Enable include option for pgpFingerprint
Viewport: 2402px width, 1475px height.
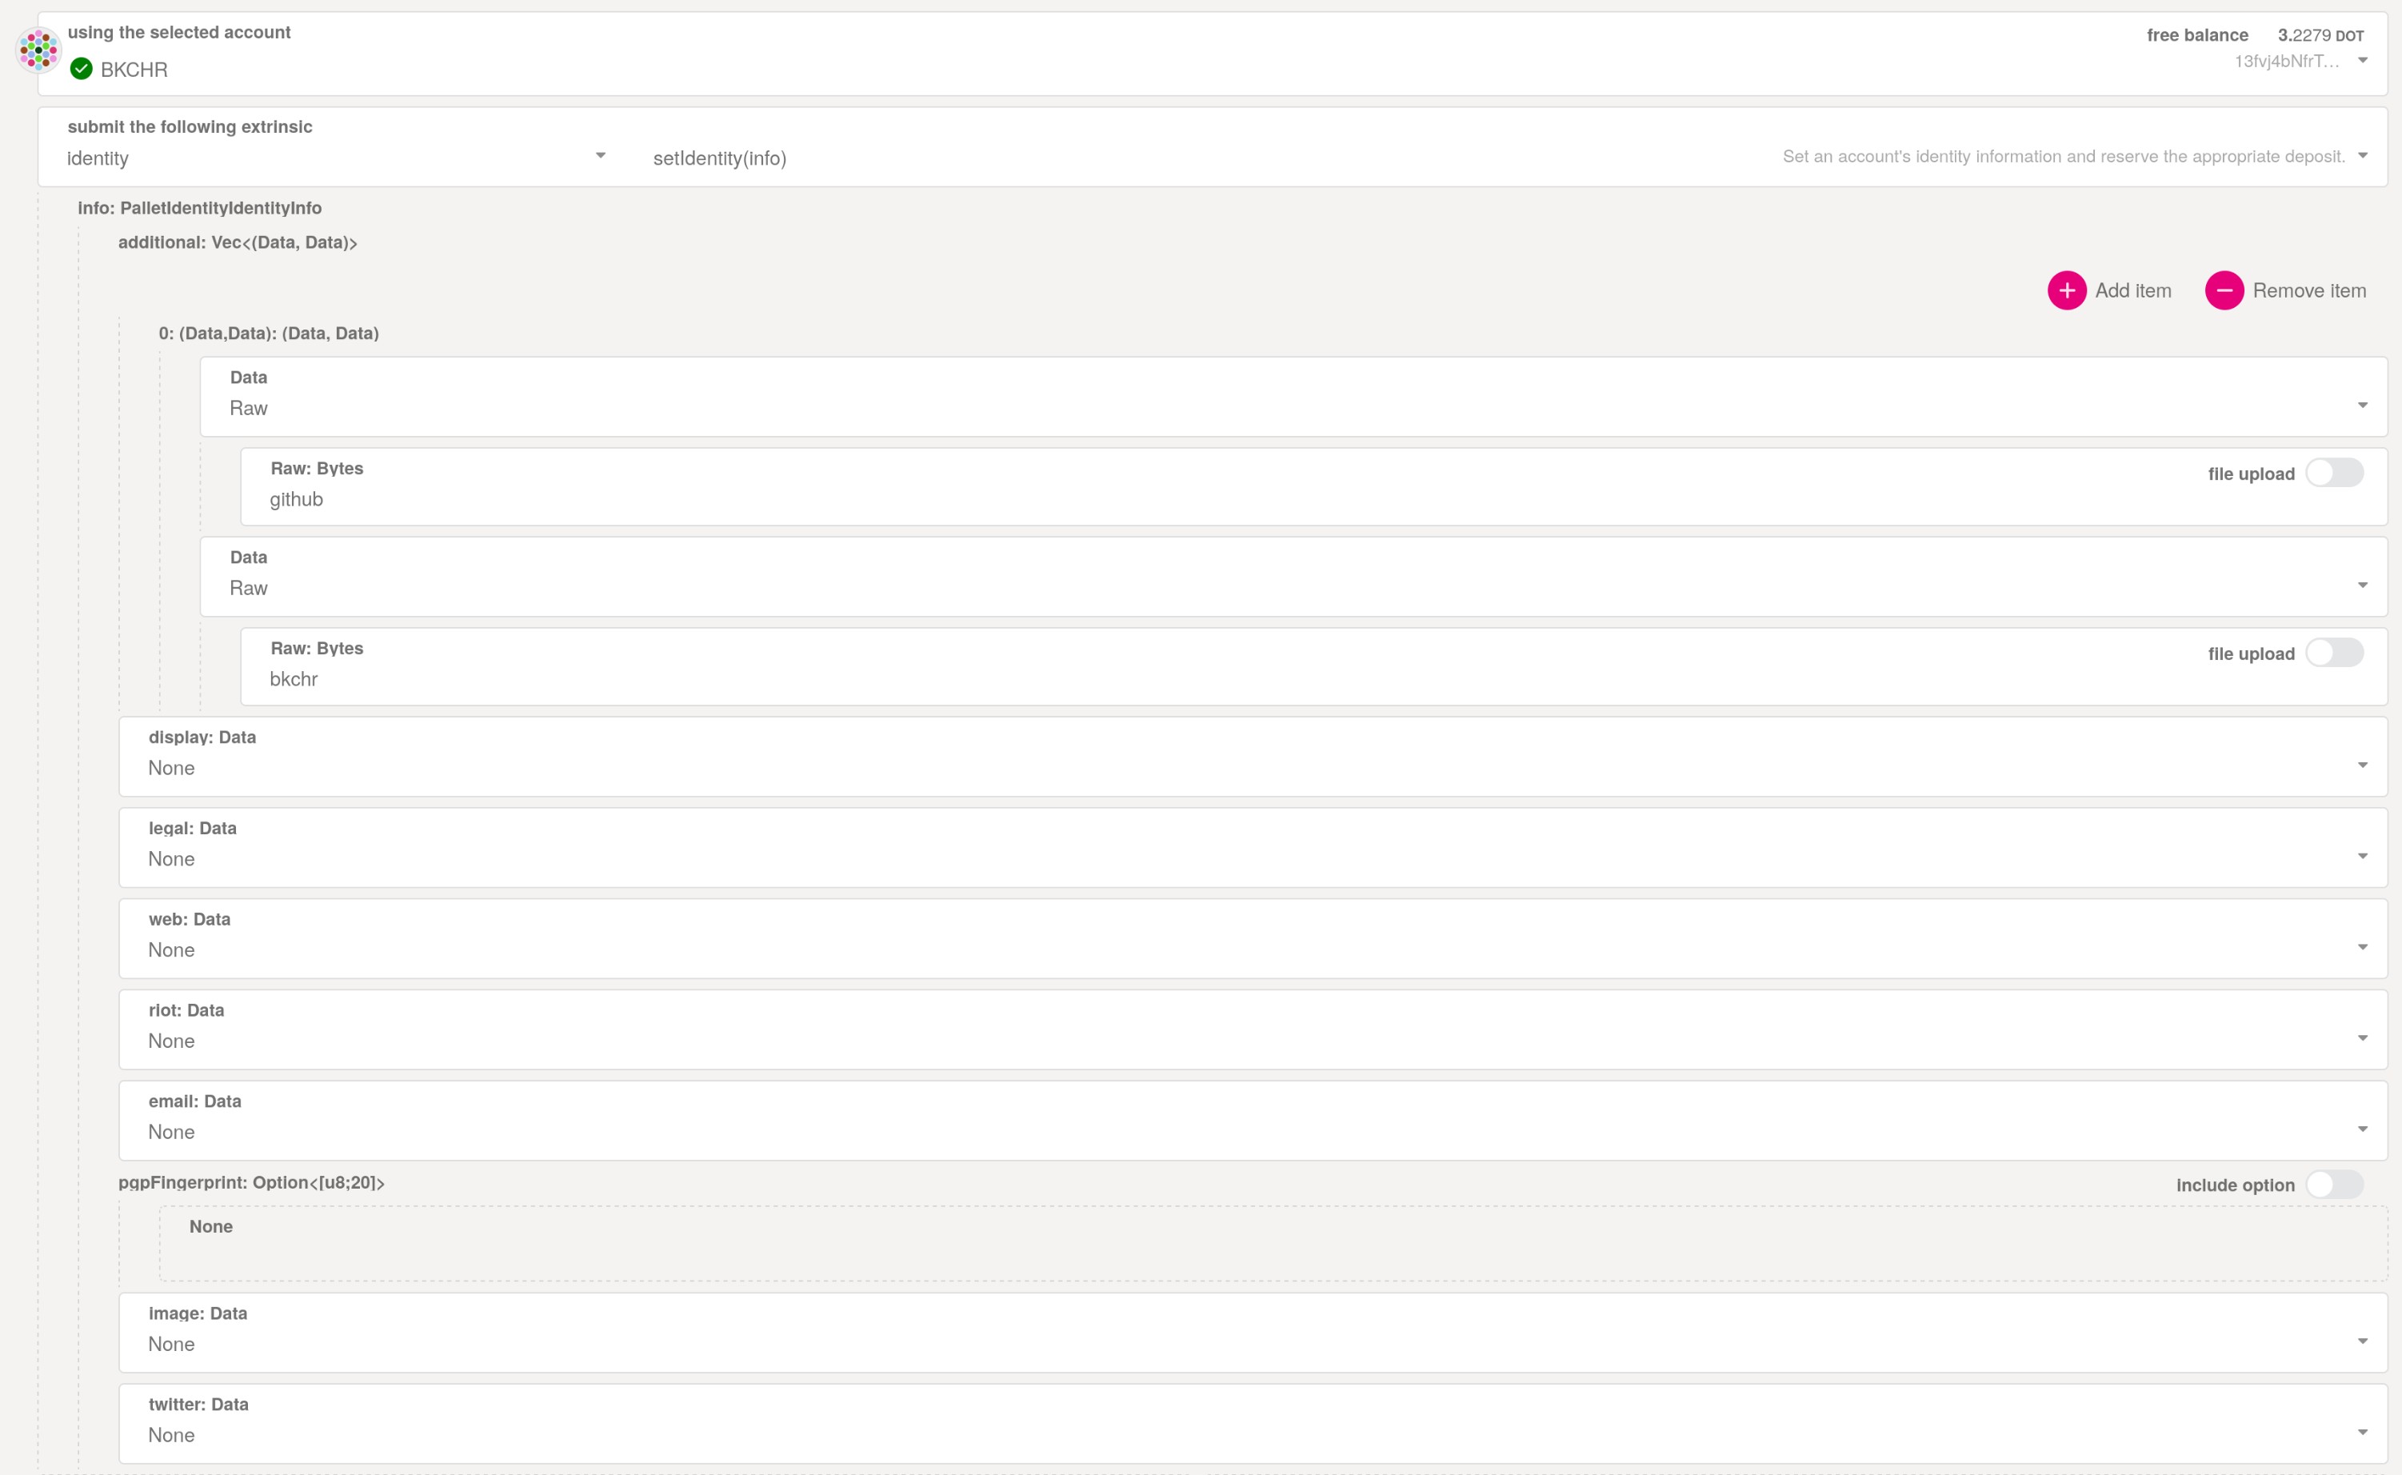coord(2334,1185)
